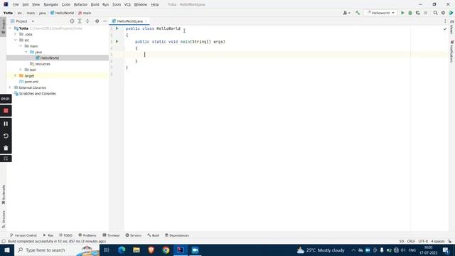Click Select Opened File target icon
Viewport: 455px width, 256px height.
point(72,21)
